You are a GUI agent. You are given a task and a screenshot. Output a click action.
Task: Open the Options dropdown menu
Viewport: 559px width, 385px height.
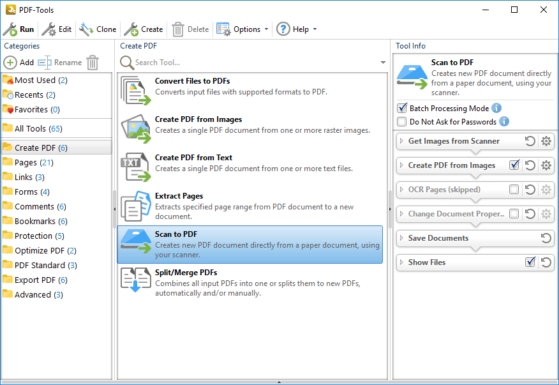pyautogui.click(x=242, y=29)
